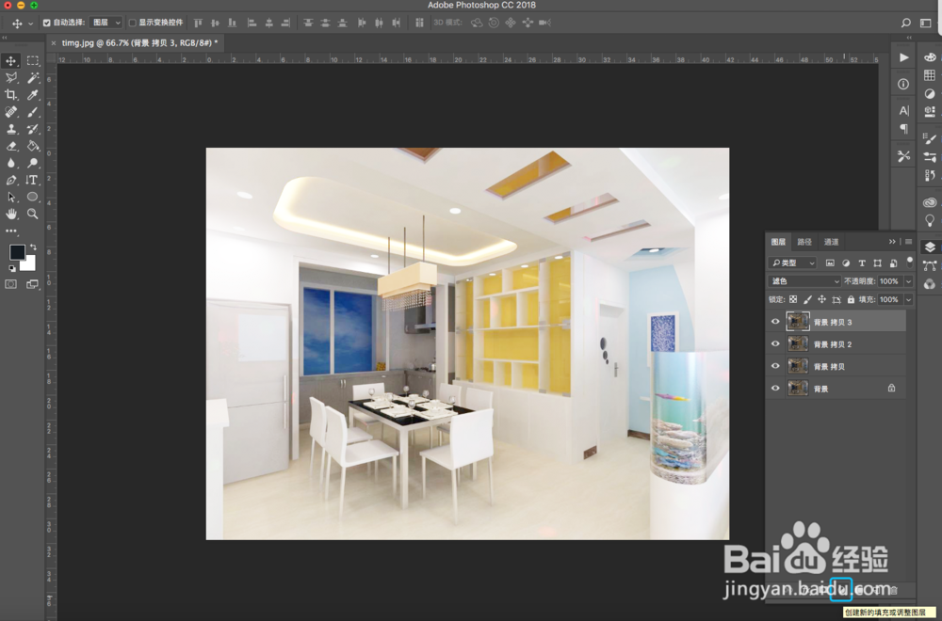Open the Character panel icon
The height and width of the screenshot is (621, 942).
pyautogui.click(x=903, y=110)
